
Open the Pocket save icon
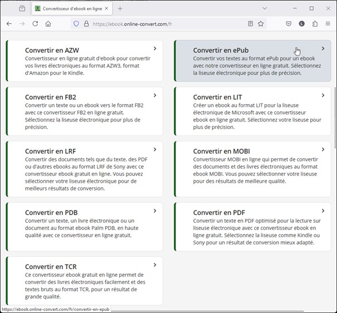[289, 24]
